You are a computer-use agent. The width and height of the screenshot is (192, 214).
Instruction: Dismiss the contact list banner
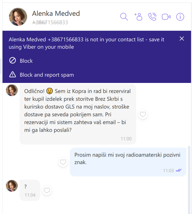[182, 39]
